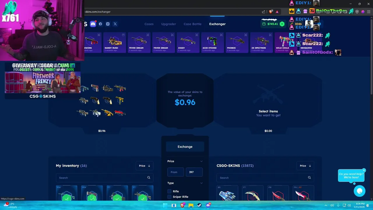Open the live chat bubble icon
Viewport: 373px width, 210px height.
tap(360, 191)
